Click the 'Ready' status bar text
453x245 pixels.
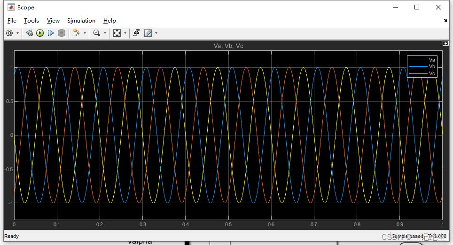tap(12, 236)
